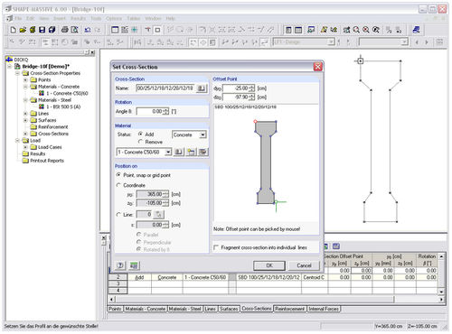Click the New document toolbar icon
The height and width of the screenshot is (334, 452).
pos(14,30)
